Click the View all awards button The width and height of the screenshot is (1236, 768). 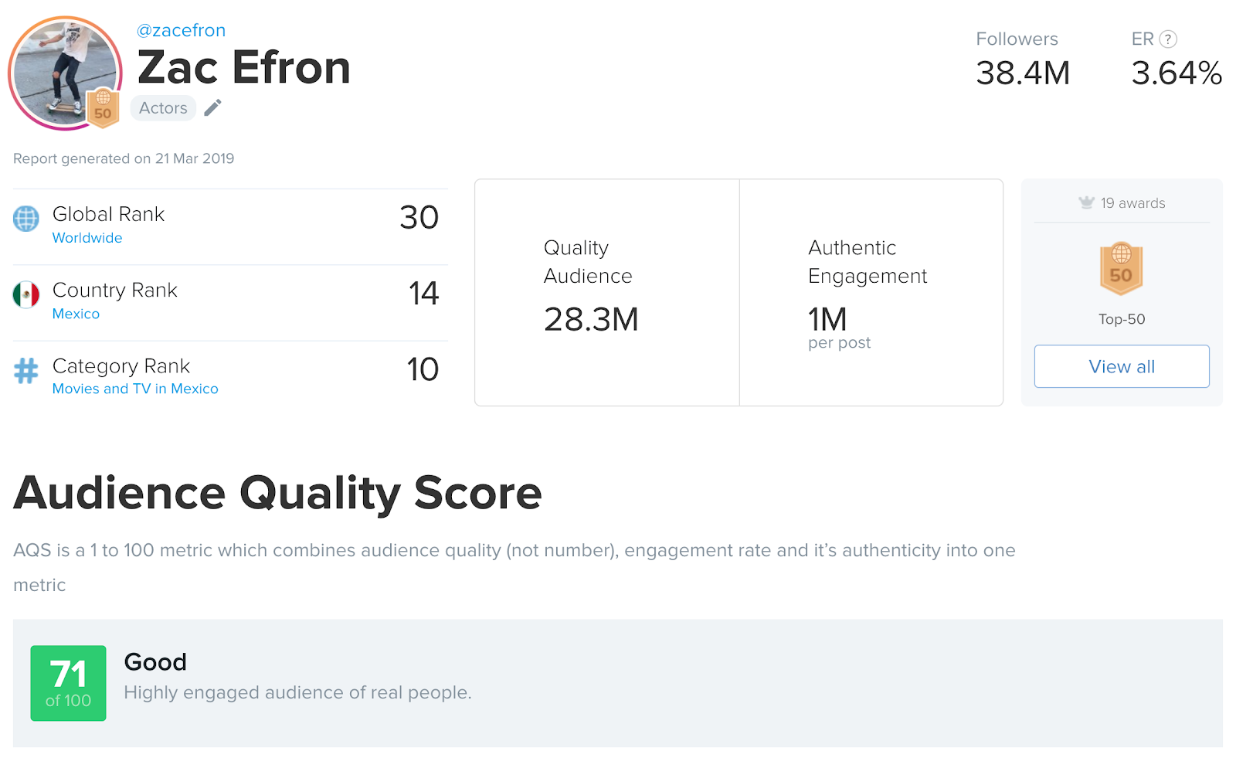click(x=1122, y=366)
